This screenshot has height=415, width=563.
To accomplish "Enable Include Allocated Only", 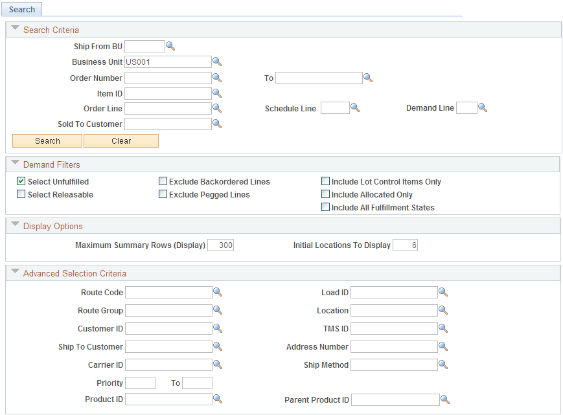I will [x=326, y=194].
